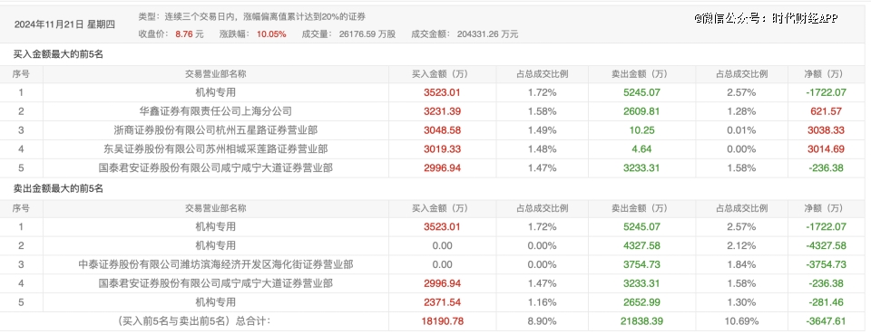Select the 机构专用 row with 4327.58 sold
Viewport: 871px width, 334px height.
pyautogui.click(x=435, y=245)
